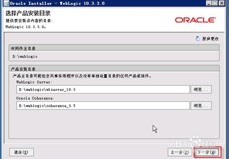Browse for WebLogic Server directory
Viewport: 229px width, 159px height.
click(x=201, y=89)
